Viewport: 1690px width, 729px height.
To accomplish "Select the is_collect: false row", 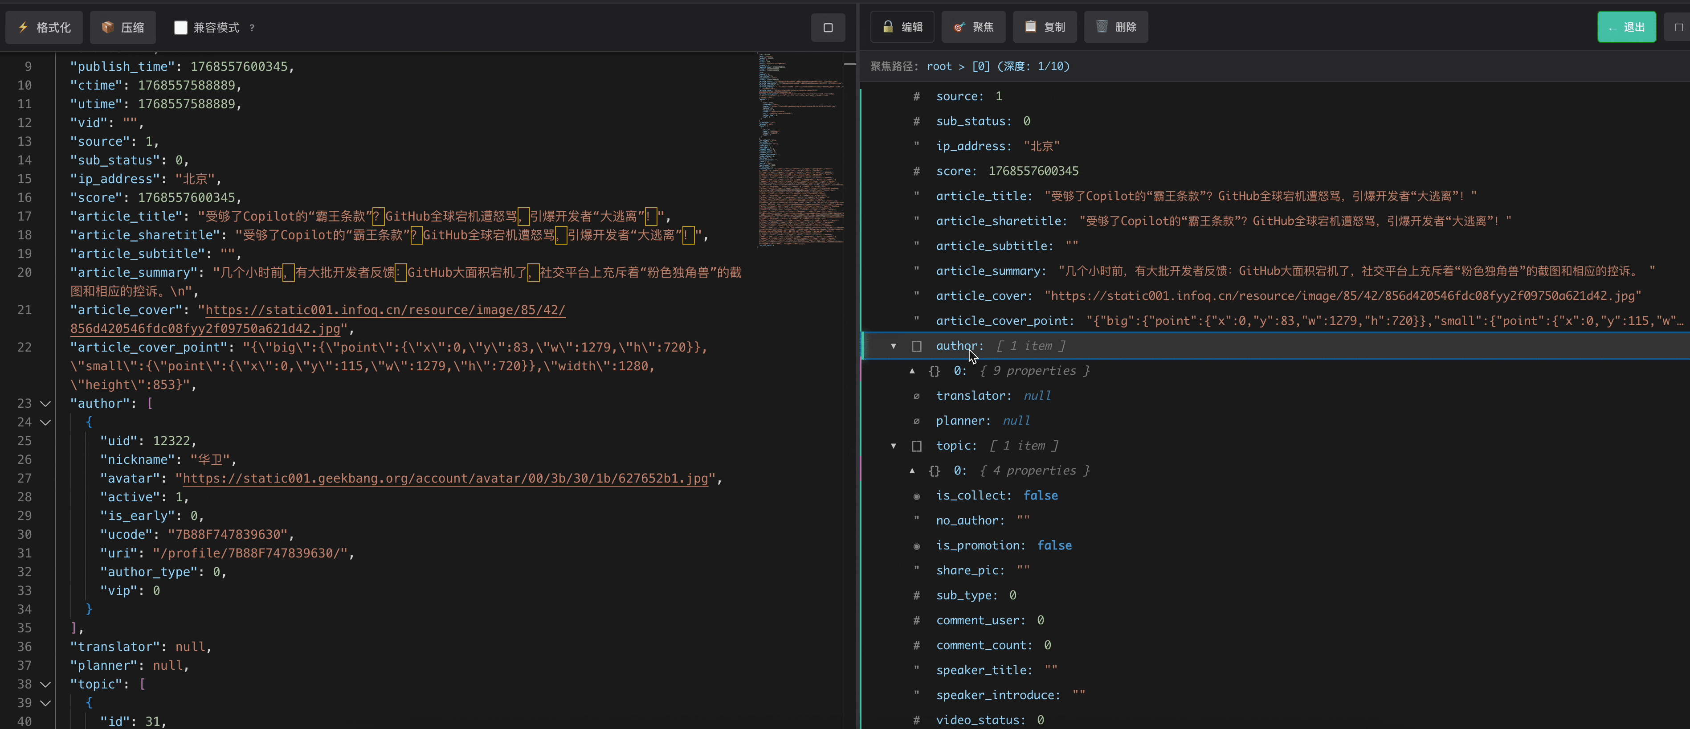I will click(x=1275, y=496).
